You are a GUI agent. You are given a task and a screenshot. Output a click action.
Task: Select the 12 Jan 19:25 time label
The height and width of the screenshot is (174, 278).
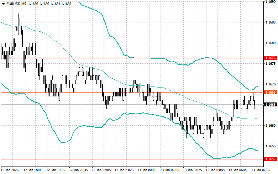click(56, 170)
